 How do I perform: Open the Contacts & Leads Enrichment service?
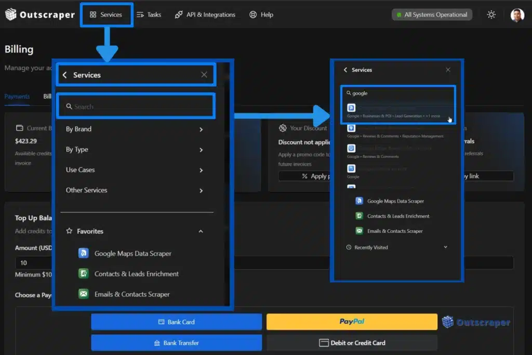(137, 273)
